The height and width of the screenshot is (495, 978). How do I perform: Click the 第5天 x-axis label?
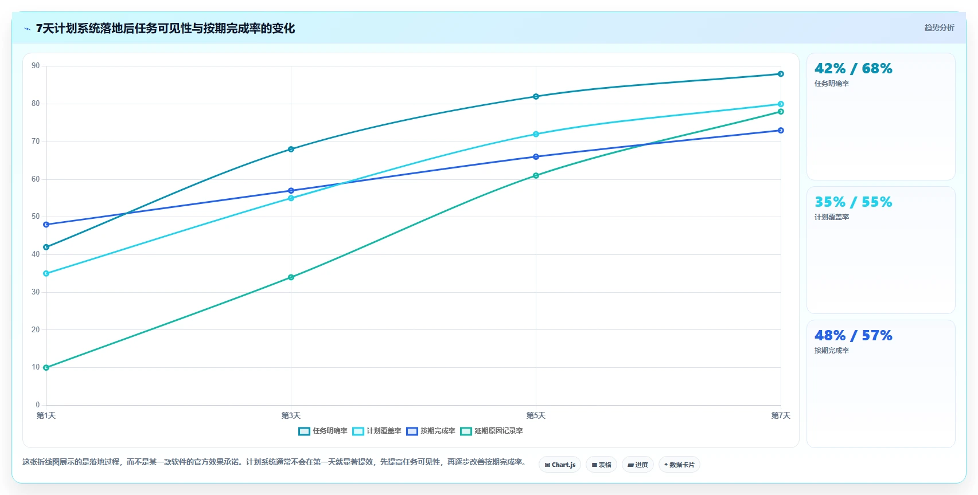tap(536, 415)
